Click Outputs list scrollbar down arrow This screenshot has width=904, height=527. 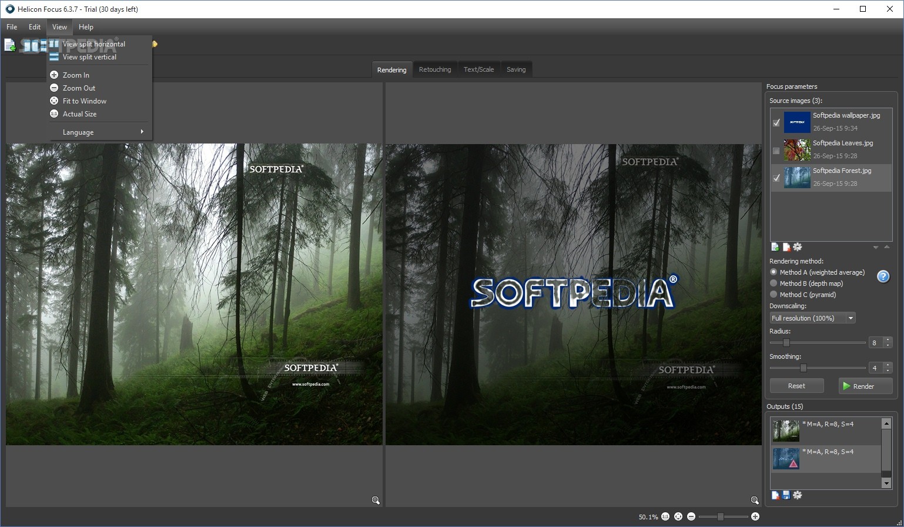886,483
